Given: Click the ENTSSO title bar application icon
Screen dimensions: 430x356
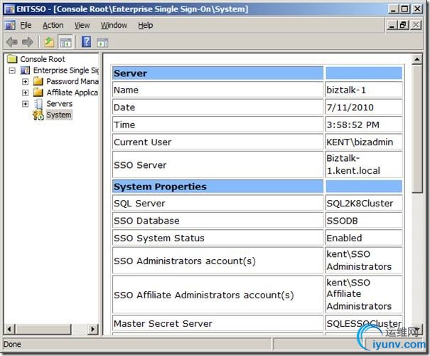Looking at the screenshot, I should pyautogui.click(x=10, y=9).
